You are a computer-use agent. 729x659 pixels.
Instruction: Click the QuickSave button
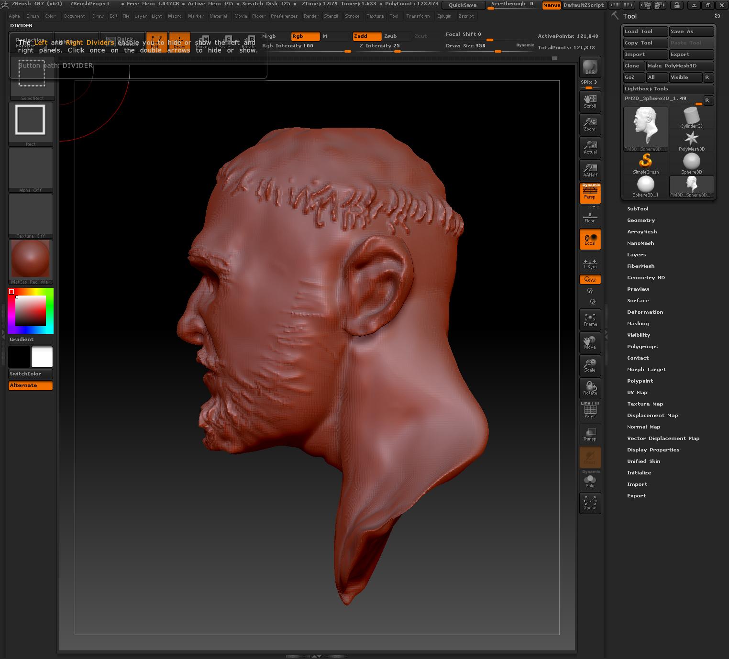pyautogui.click(x=463, y=5)
